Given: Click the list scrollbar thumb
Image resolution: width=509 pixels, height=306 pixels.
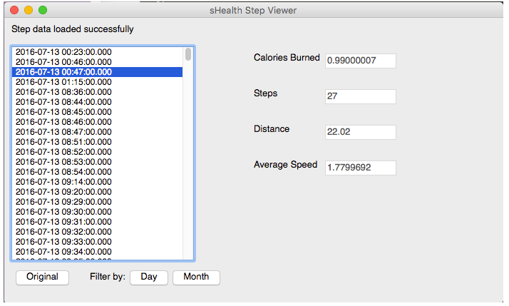Looking at the screenshot, I should (188, 54).
